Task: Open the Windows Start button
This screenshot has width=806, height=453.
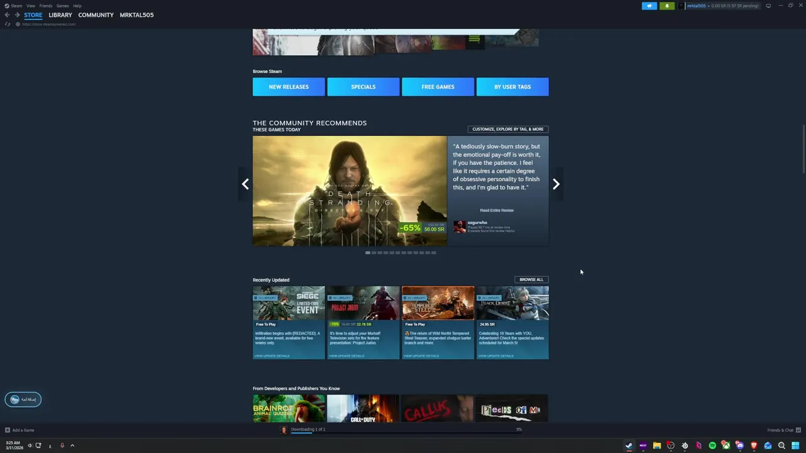Action: click(x=795, y=445)
